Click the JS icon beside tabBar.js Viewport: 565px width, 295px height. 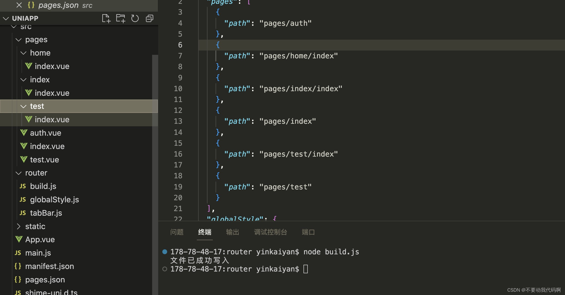(x=22, y=213)
